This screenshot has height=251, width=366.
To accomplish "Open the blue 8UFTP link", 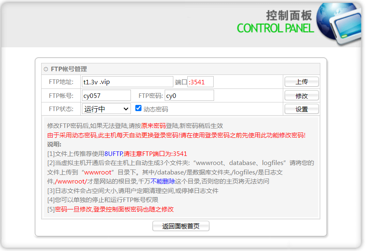I will (x=114, y=154).
